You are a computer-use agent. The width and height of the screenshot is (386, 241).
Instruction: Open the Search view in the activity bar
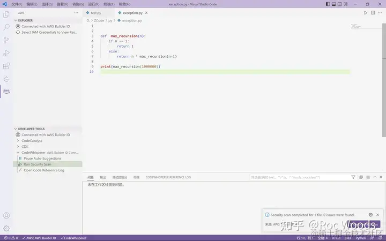point(6,27)
